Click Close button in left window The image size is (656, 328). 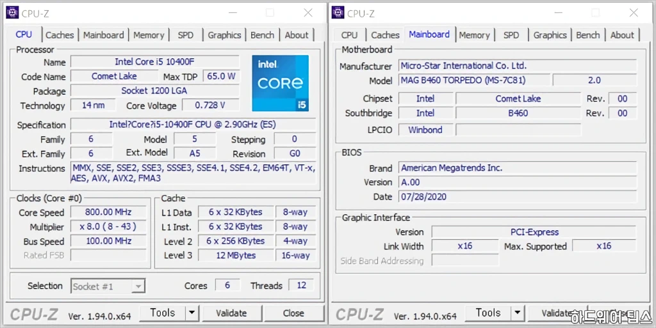pyautogui.click(x=293, y=313)
